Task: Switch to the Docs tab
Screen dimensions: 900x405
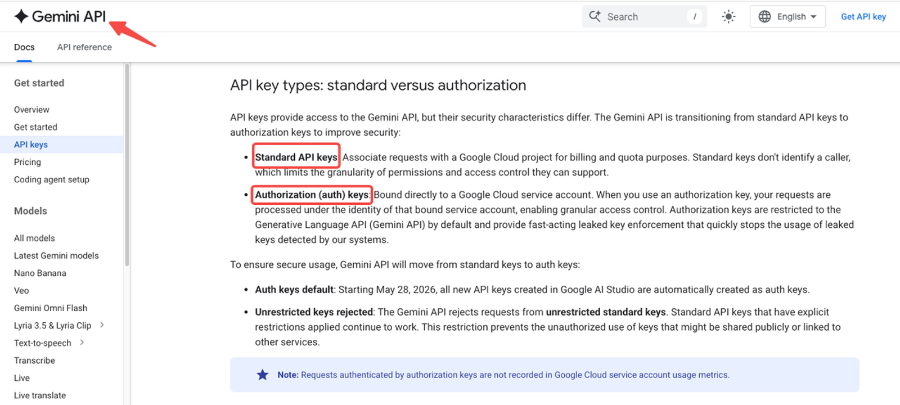Action: click(24, 47)
